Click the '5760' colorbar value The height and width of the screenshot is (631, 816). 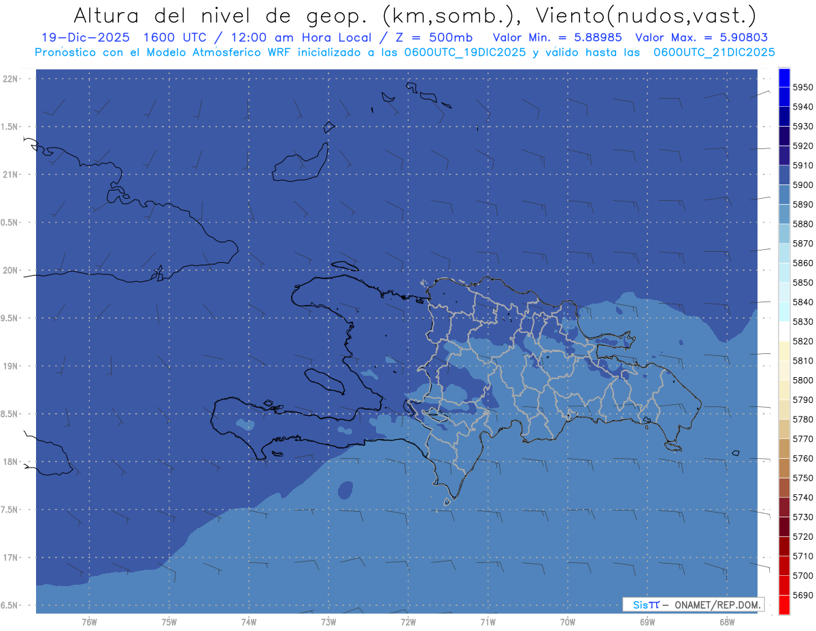802,458
